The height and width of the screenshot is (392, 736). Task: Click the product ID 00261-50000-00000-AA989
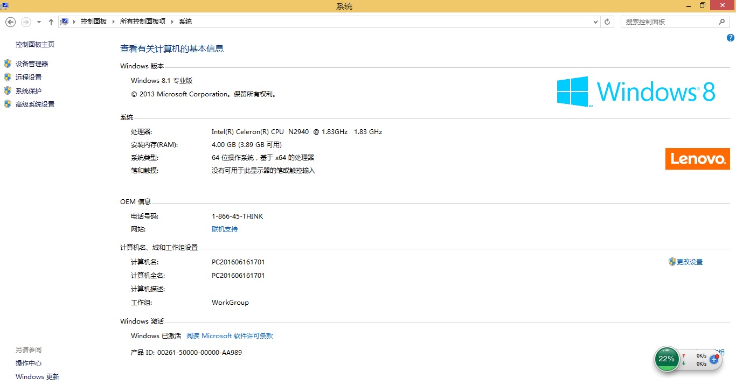199,353
